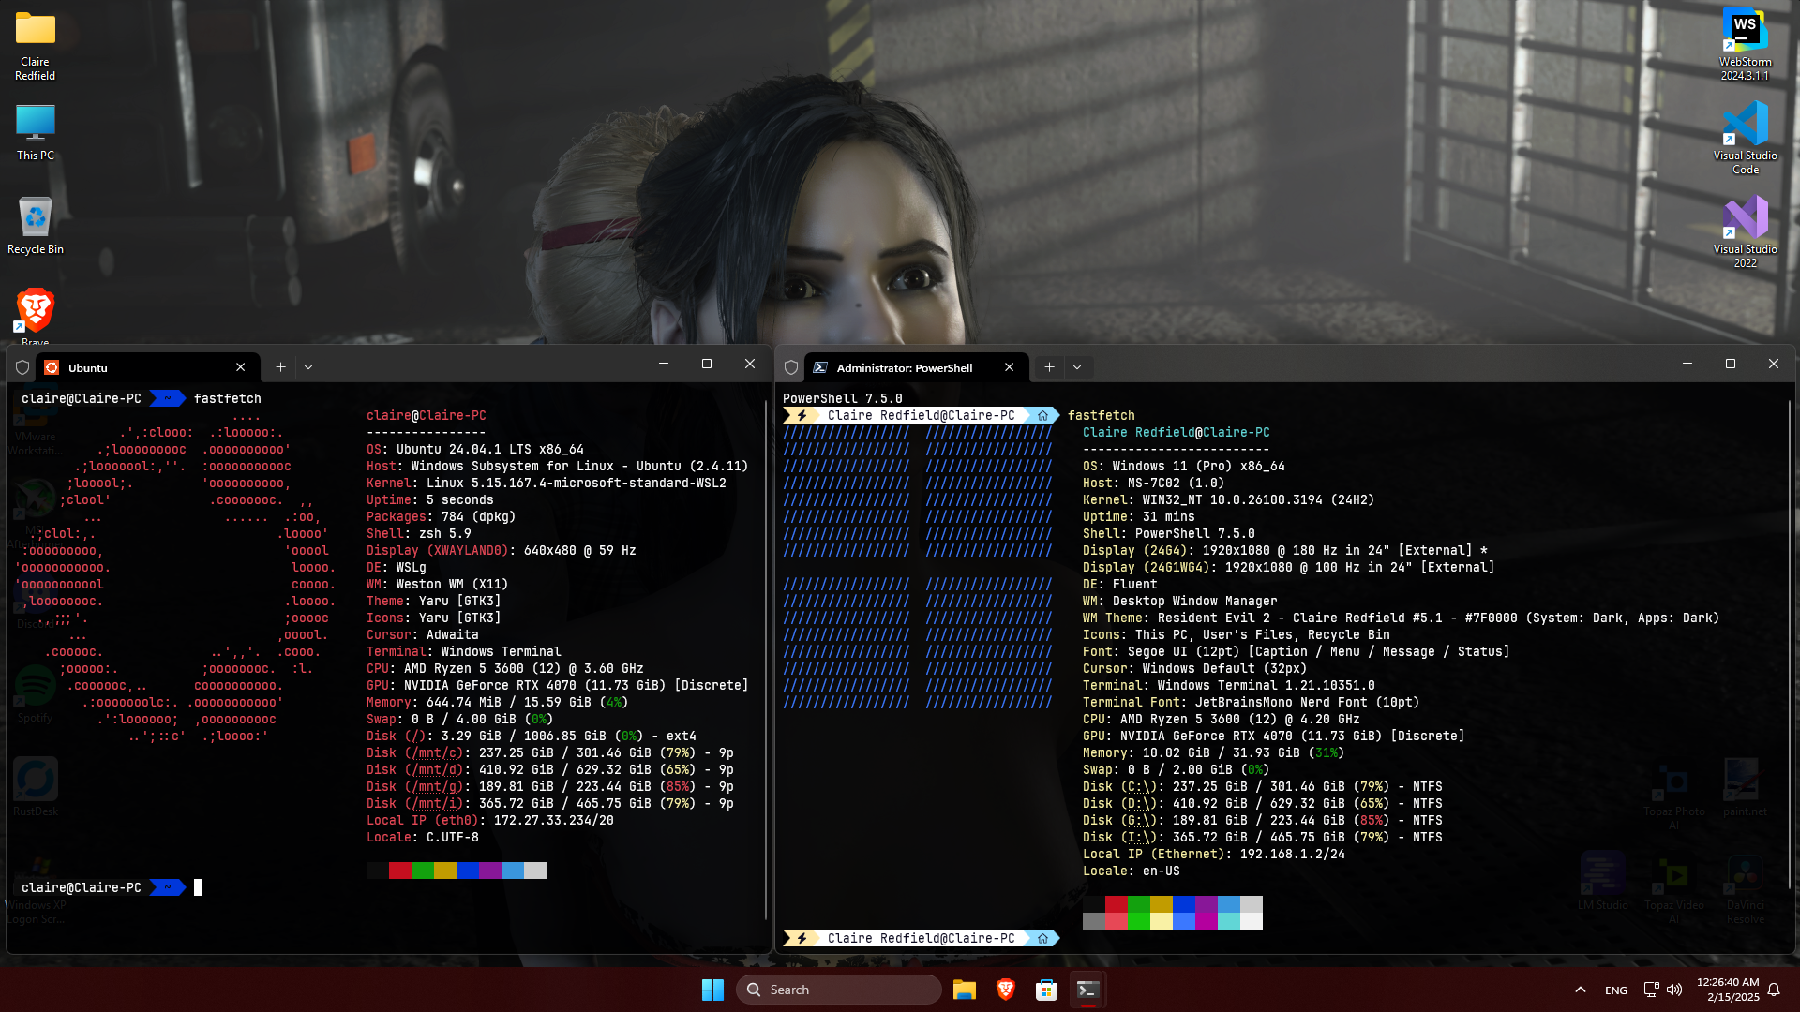Click the shield icon in PowerShell terminal window
Viewport: 1800px width, 1012px height.
[791, 367]
